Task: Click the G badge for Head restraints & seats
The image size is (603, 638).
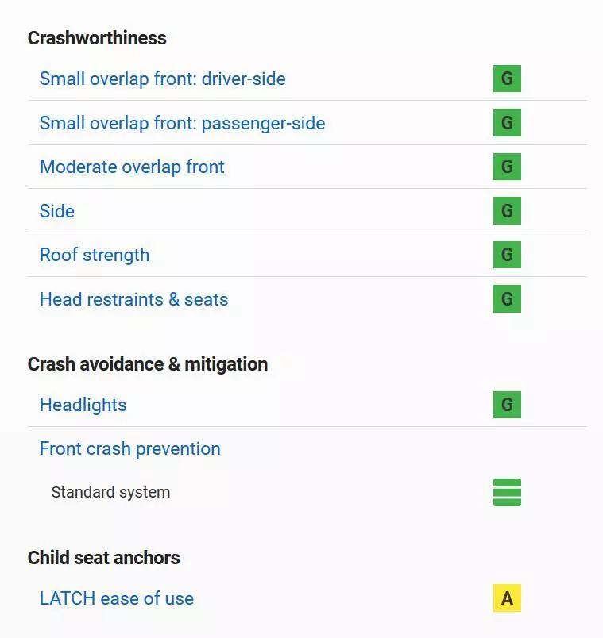Action: (507, 299)
